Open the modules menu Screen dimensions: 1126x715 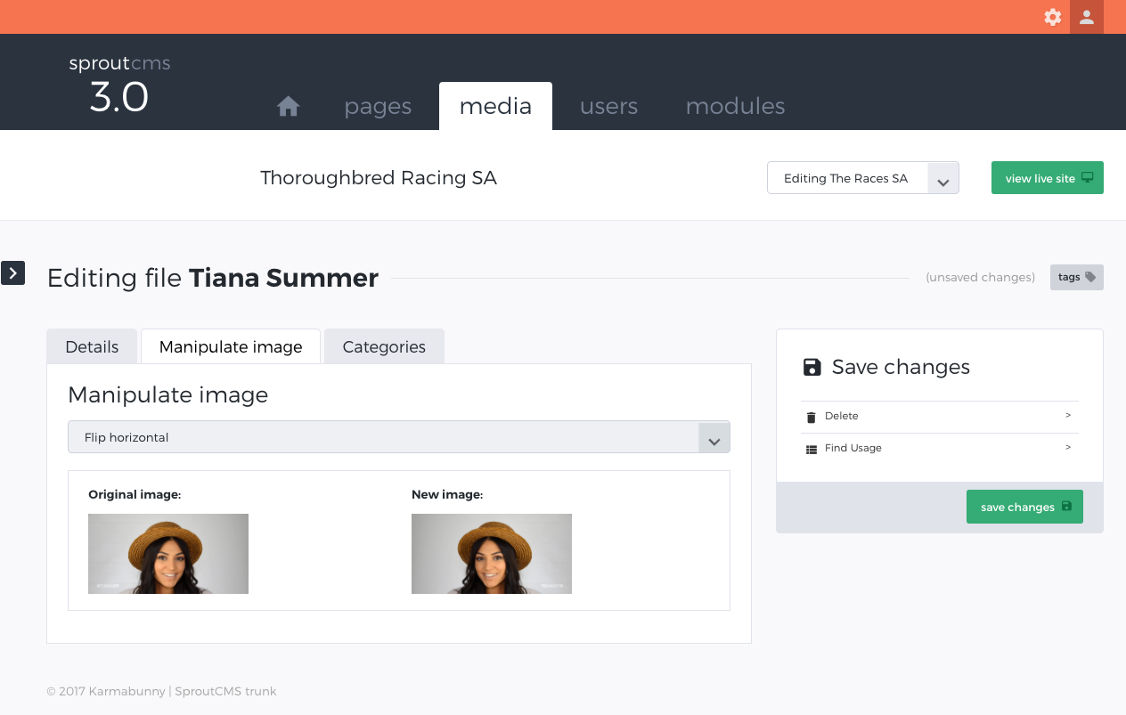735,106
